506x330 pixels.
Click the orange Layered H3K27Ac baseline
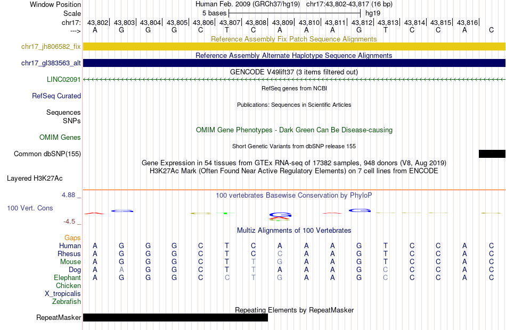tap(295, 190)
